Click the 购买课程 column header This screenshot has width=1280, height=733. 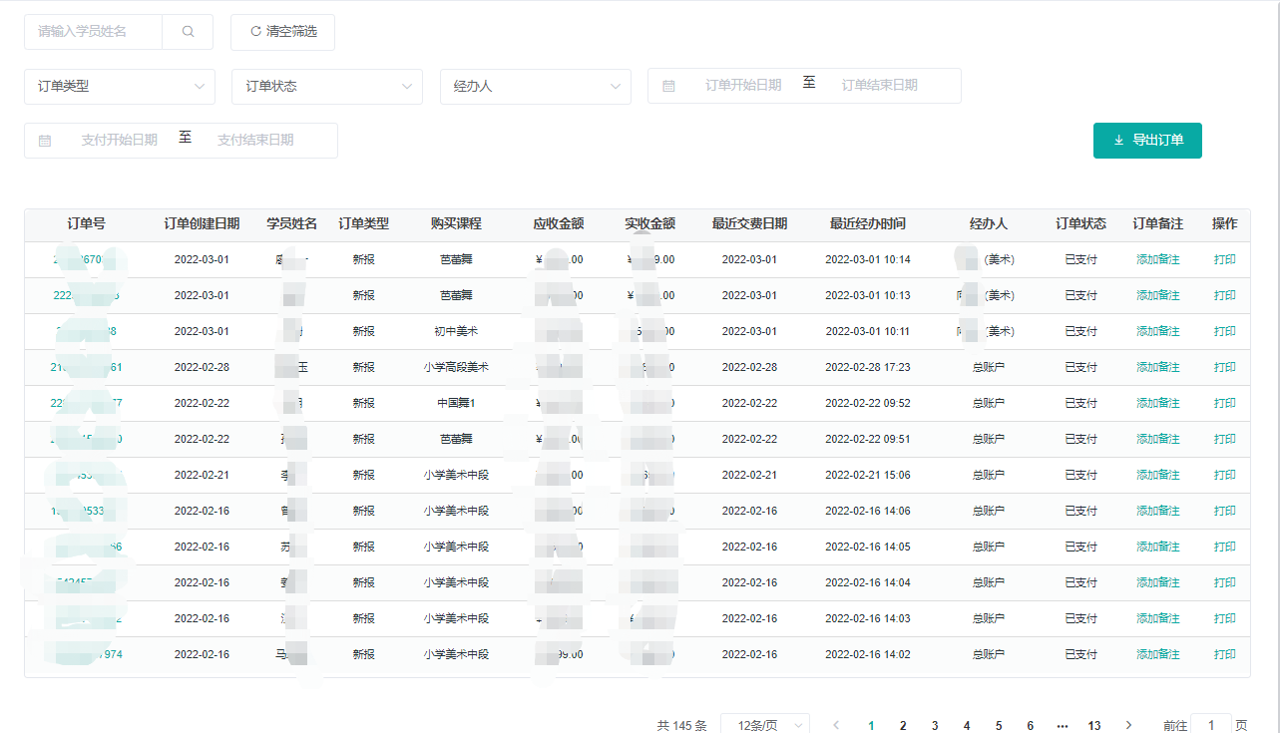(x=456, y=224)
